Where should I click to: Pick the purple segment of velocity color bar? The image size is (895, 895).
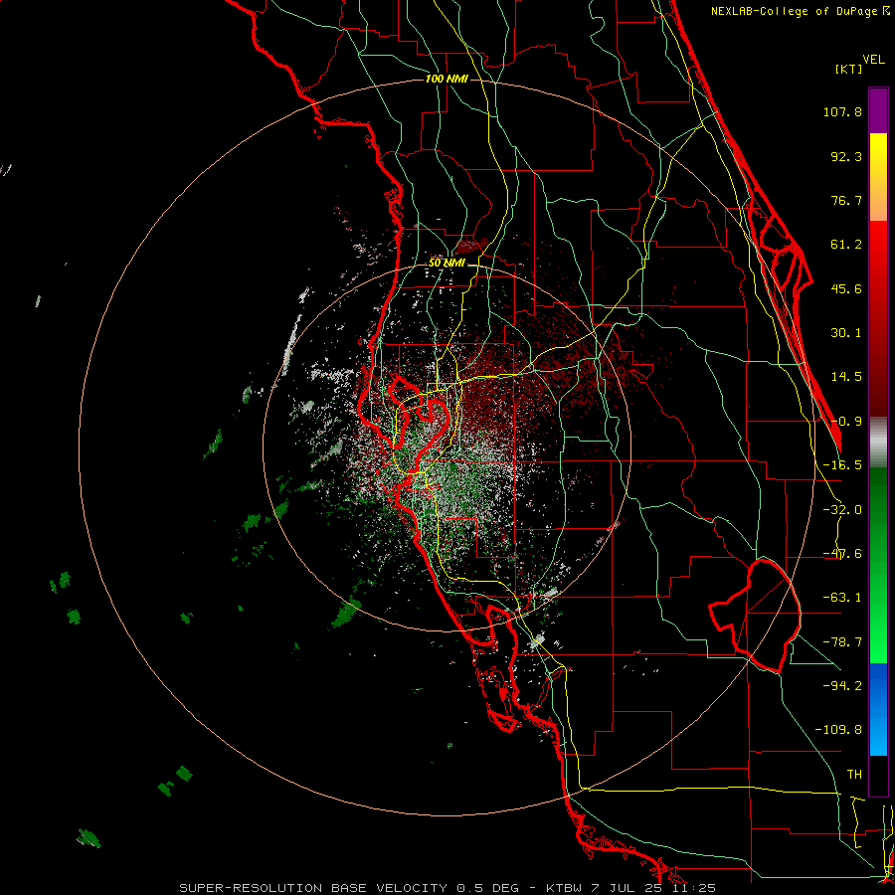coord(878,110)
